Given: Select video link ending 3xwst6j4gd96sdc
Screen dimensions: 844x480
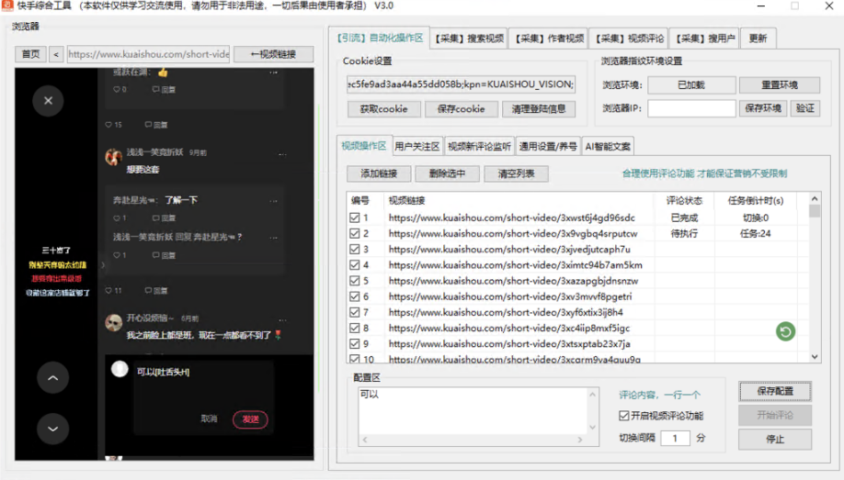Looking at the screenshot, I should 511,218.
